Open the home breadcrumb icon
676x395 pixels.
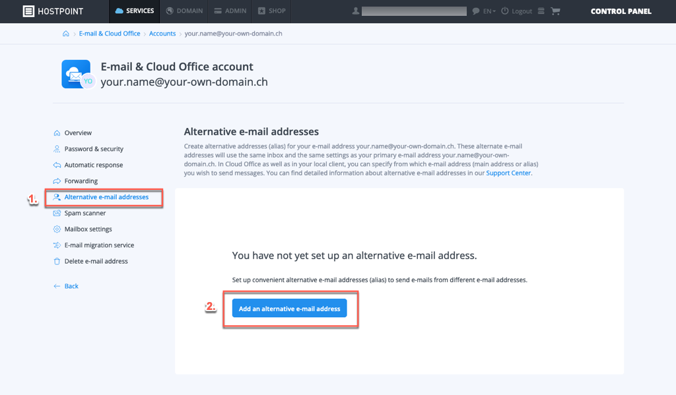coord(65,34)
